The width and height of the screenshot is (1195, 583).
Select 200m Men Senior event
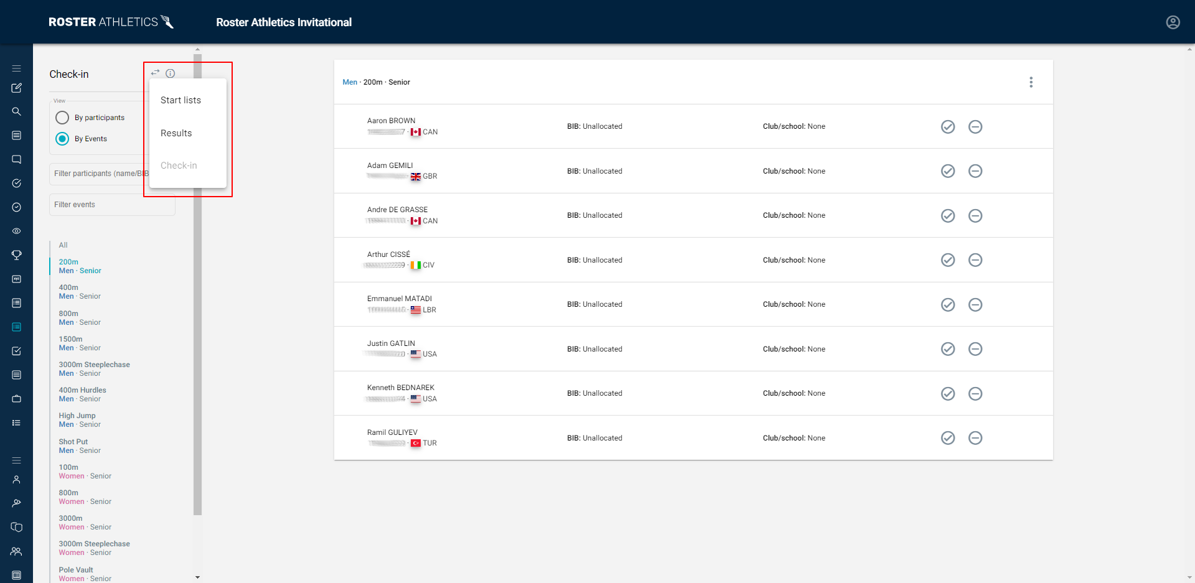point(80,266)
